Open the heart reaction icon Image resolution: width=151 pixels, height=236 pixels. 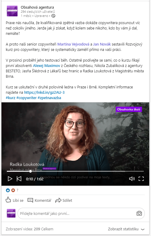[13, 190]
